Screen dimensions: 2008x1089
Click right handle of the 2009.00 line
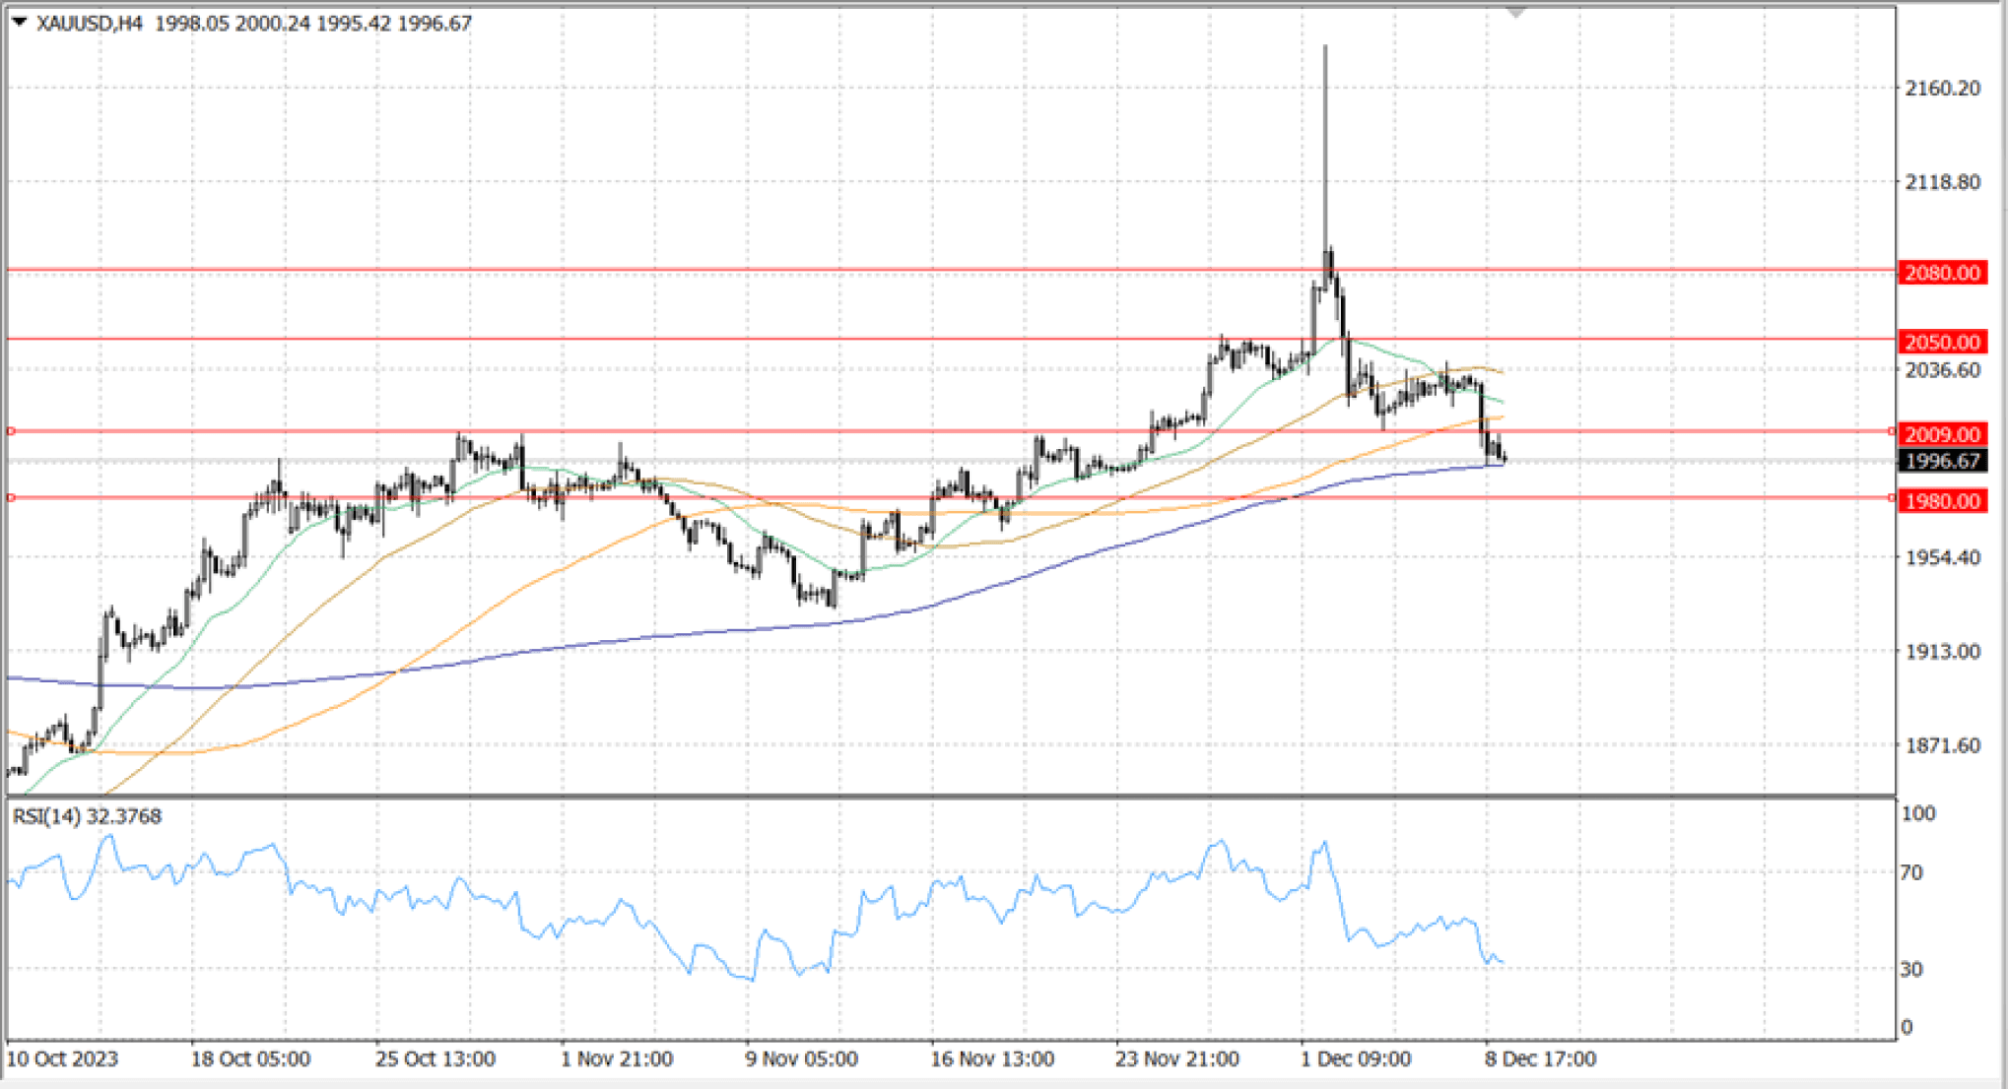click(x=1892, y=431)
